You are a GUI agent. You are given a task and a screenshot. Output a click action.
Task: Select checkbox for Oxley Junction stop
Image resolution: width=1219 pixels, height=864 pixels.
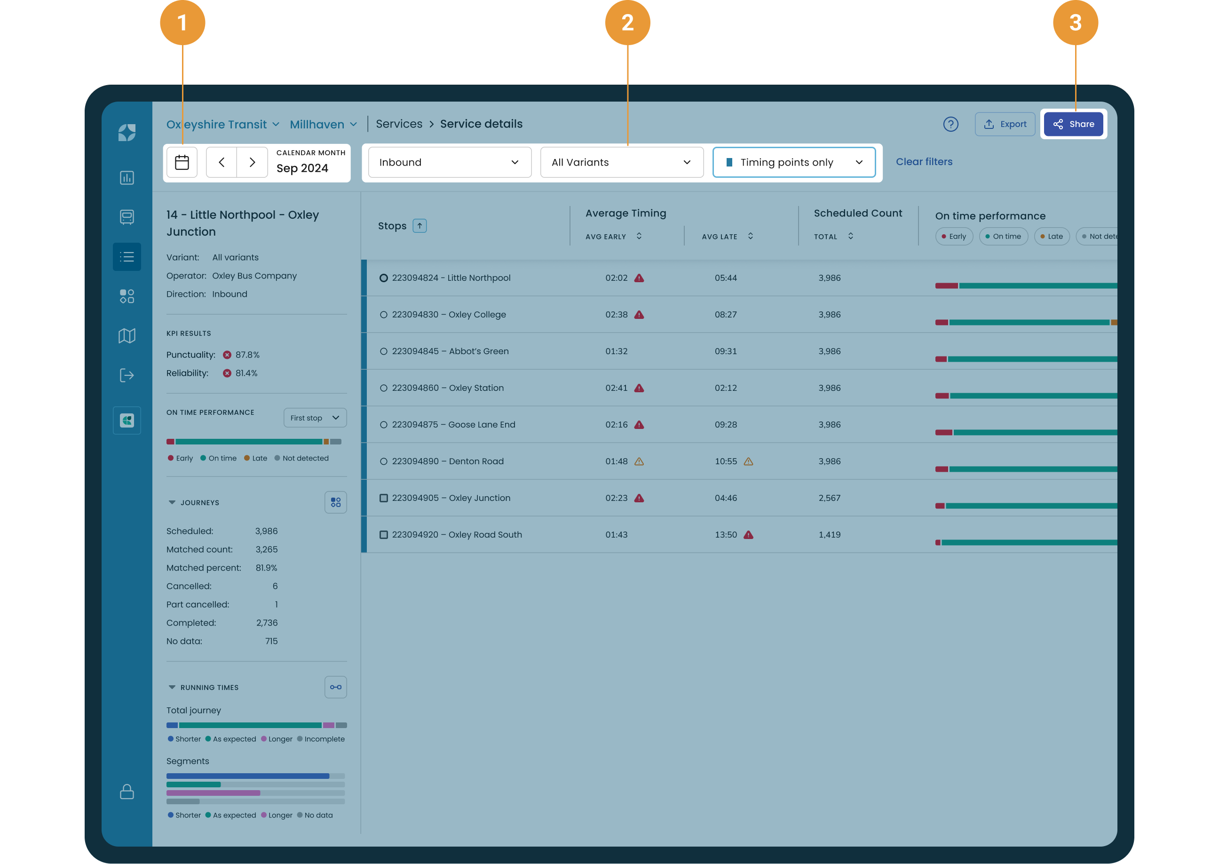[x=383, y=498]
